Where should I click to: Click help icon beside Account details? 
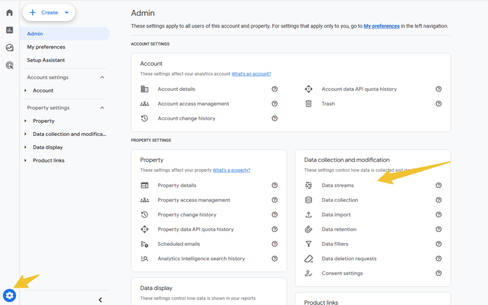click(x=274, y=89)
